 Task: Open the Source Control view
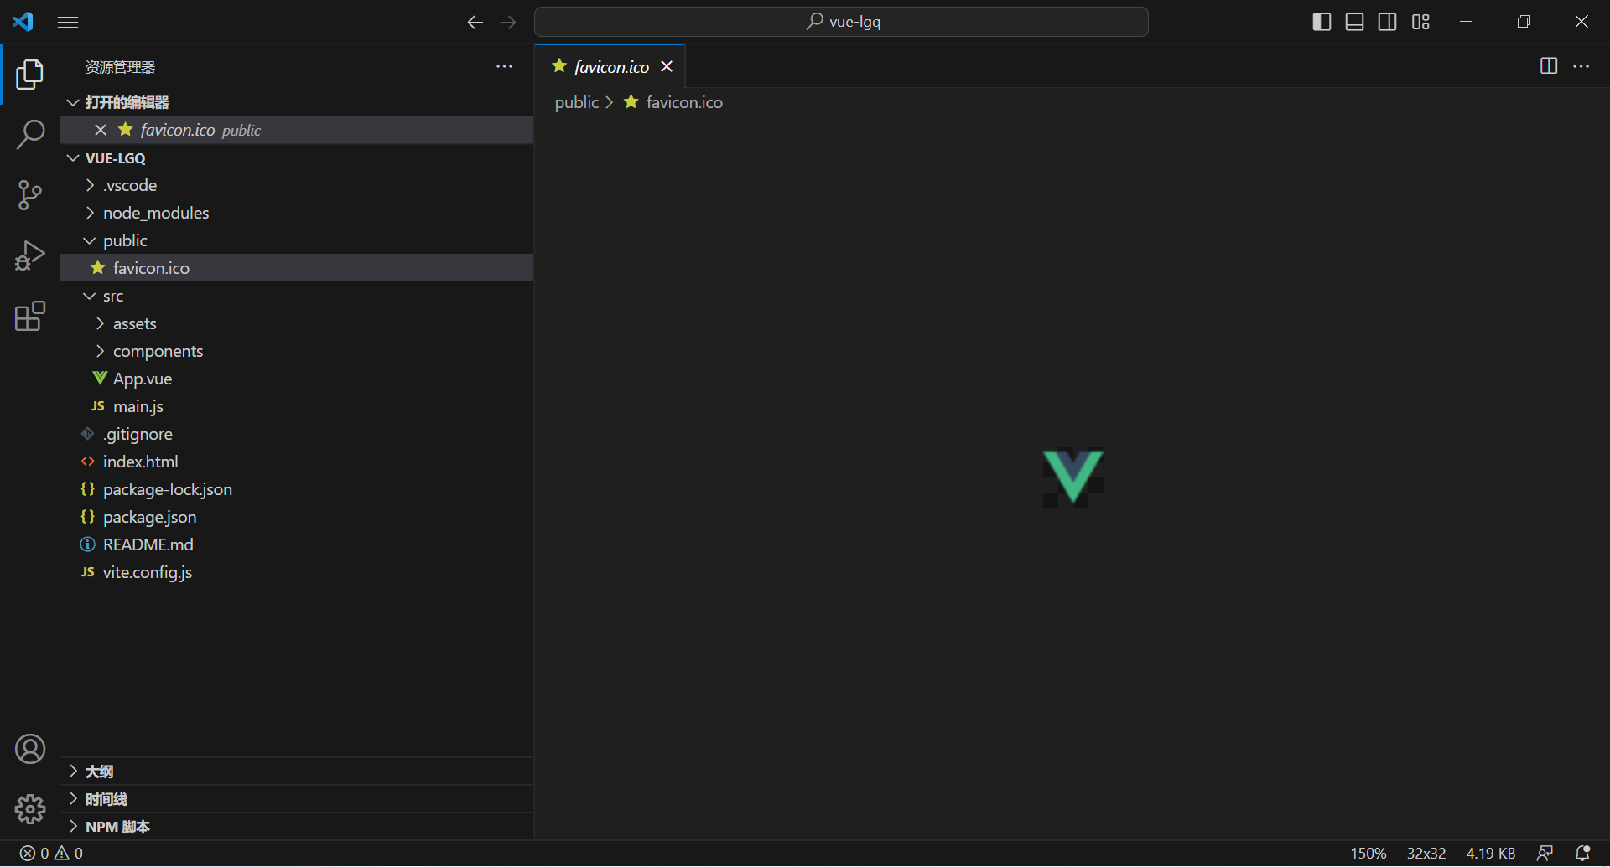tap(30, 195)
